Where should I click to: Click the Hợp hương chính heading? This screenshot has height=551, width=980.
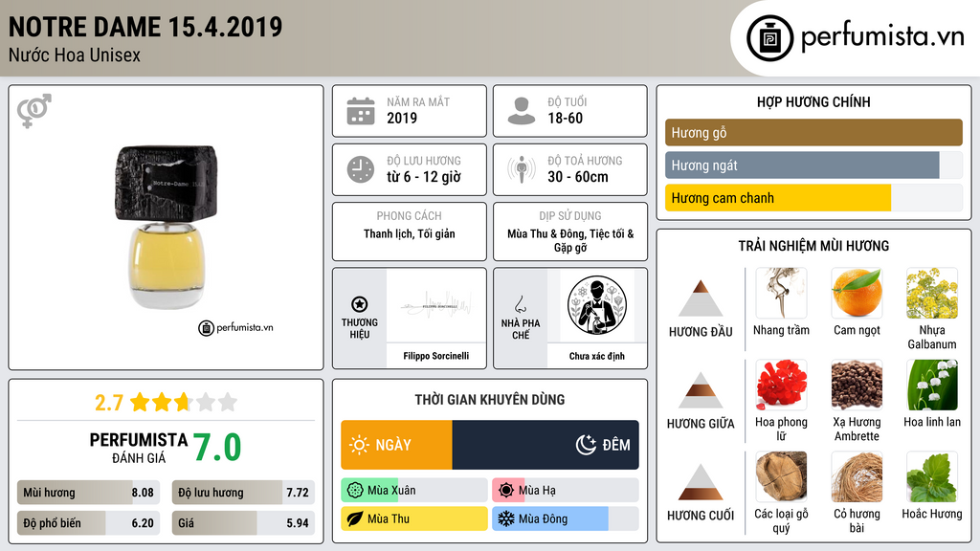tap(813, 101)
